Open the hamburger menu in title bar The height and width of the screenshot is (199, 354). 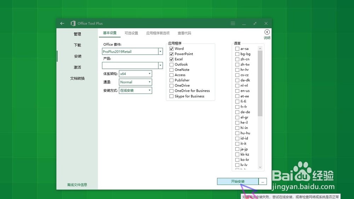233,23
